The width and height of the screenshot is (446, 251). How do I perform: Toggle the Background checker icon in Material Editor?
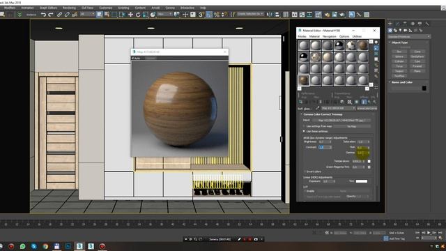376,54
